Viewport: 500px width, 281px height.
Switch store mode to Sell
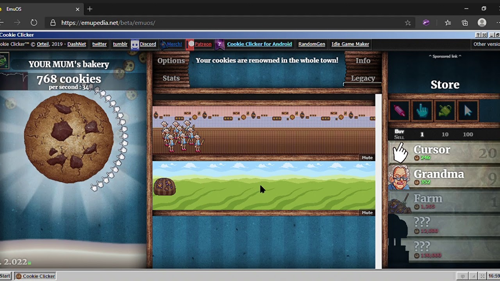tap(399, 137)
